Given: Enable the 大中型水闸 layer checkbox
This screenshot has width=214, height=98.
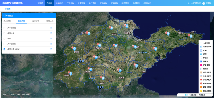Looking at the screenshot, I should [x=4, y=28].
